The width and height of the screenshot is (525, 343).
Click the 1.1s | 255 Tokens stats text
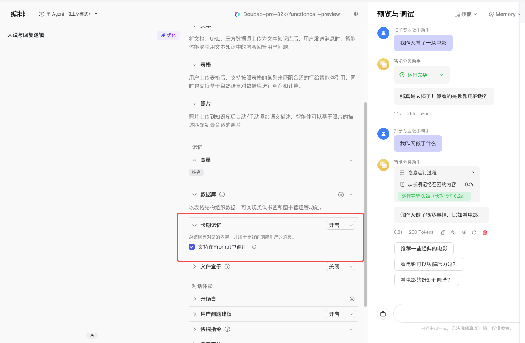point(413,114)
